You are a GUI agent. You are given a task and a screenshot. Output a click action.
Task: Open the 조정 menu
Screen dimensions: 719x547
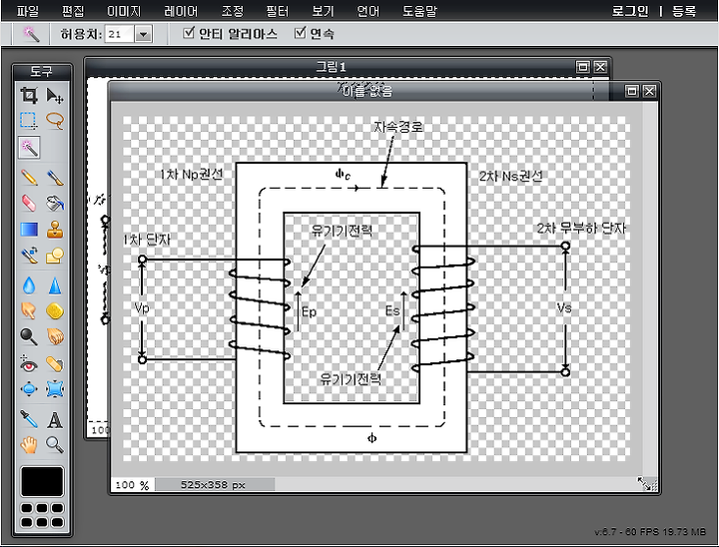232,11
